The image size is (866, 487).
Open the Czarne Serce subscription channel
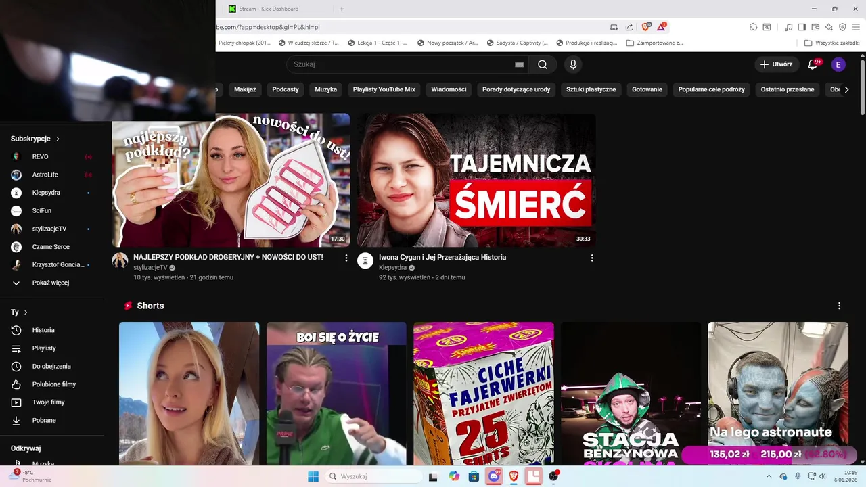[52, 247]
